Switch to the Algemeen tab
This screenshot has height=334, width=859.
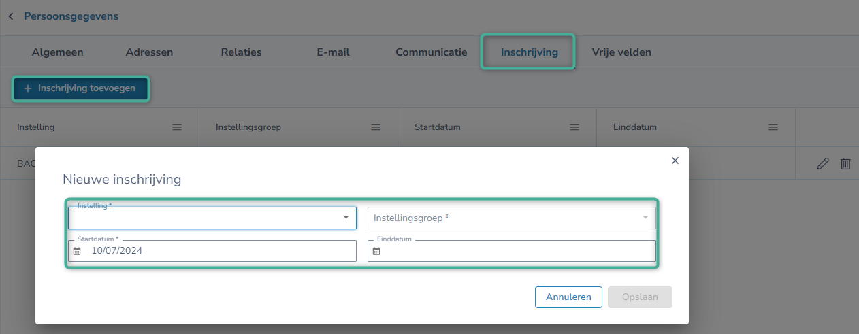(x=58, y=52)
